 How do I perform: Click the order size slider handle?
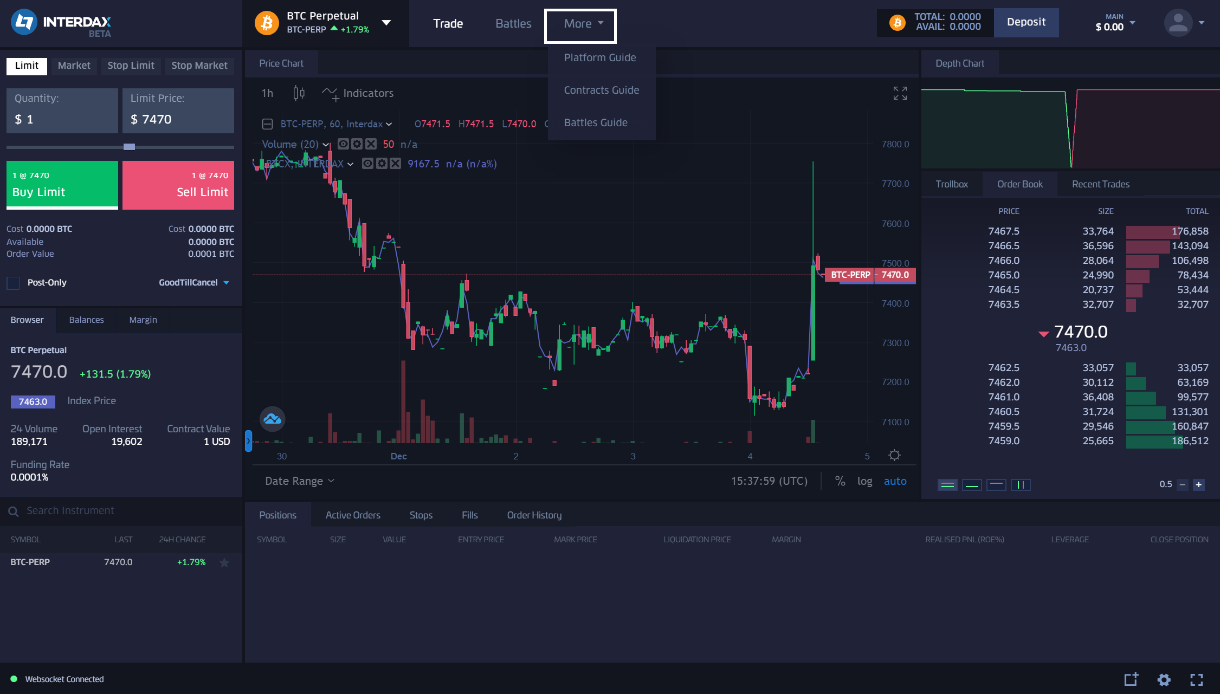coord(129,147)
